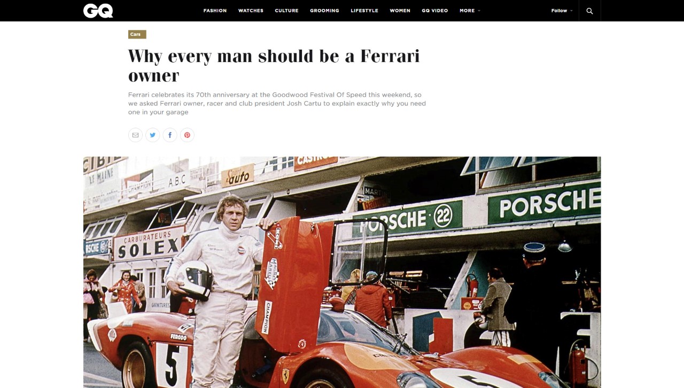The image size is (684, 388).
Task: Open the Steve McQueen Ferrari hero image
Action: pos(342,272)
